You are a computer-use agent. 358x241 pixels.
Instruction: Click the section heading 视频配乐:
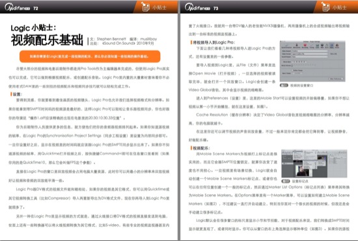coord(200,148)
